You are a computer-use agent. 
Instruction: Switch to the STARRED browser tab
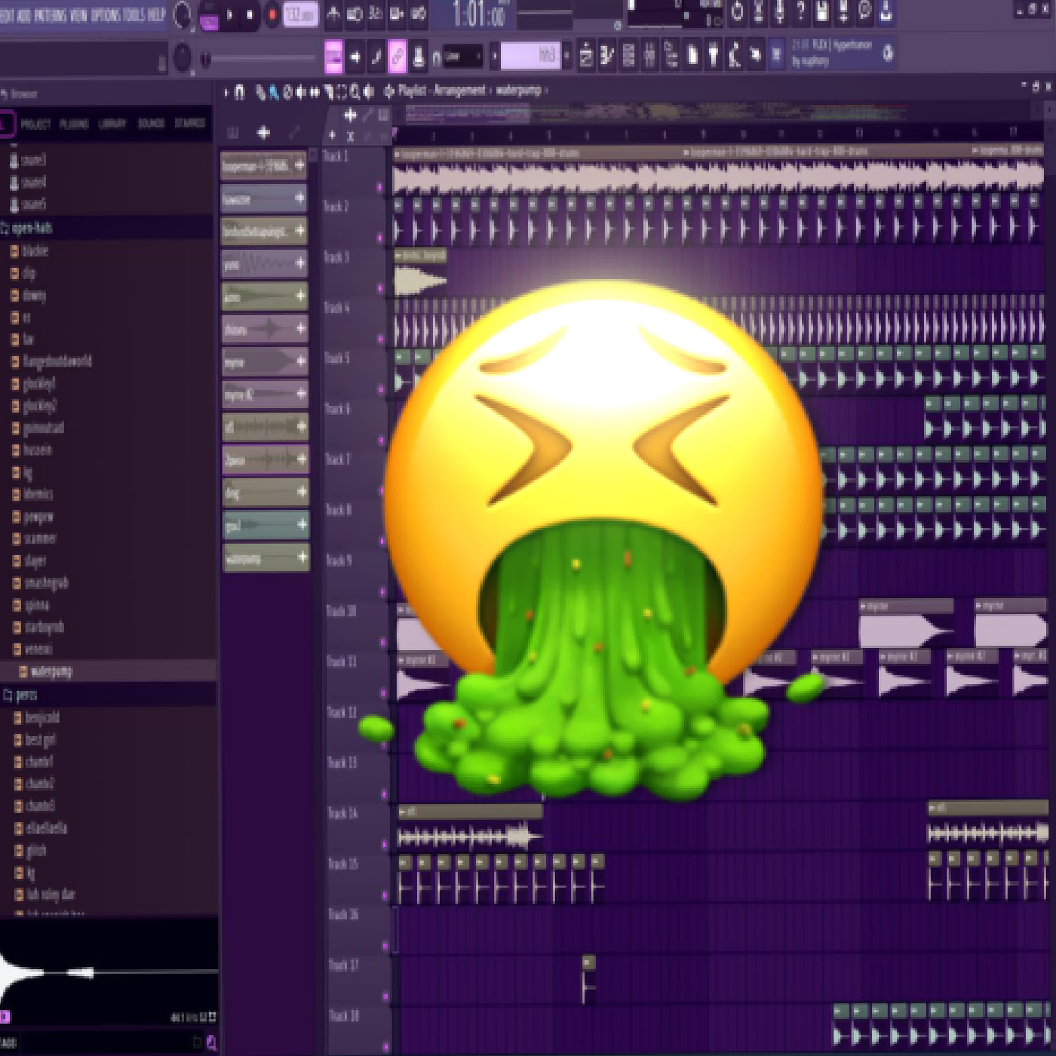click(x=189, y=124)
